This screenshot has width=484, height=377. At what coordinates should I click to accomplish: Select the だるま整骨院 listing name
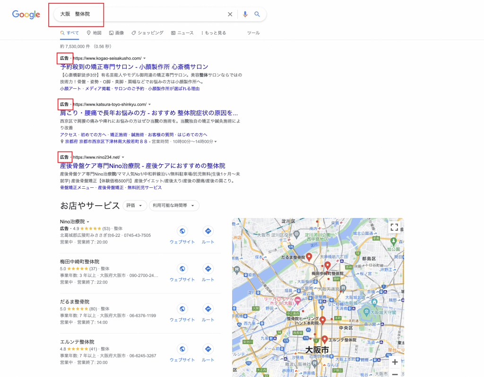tap(75, 302)
